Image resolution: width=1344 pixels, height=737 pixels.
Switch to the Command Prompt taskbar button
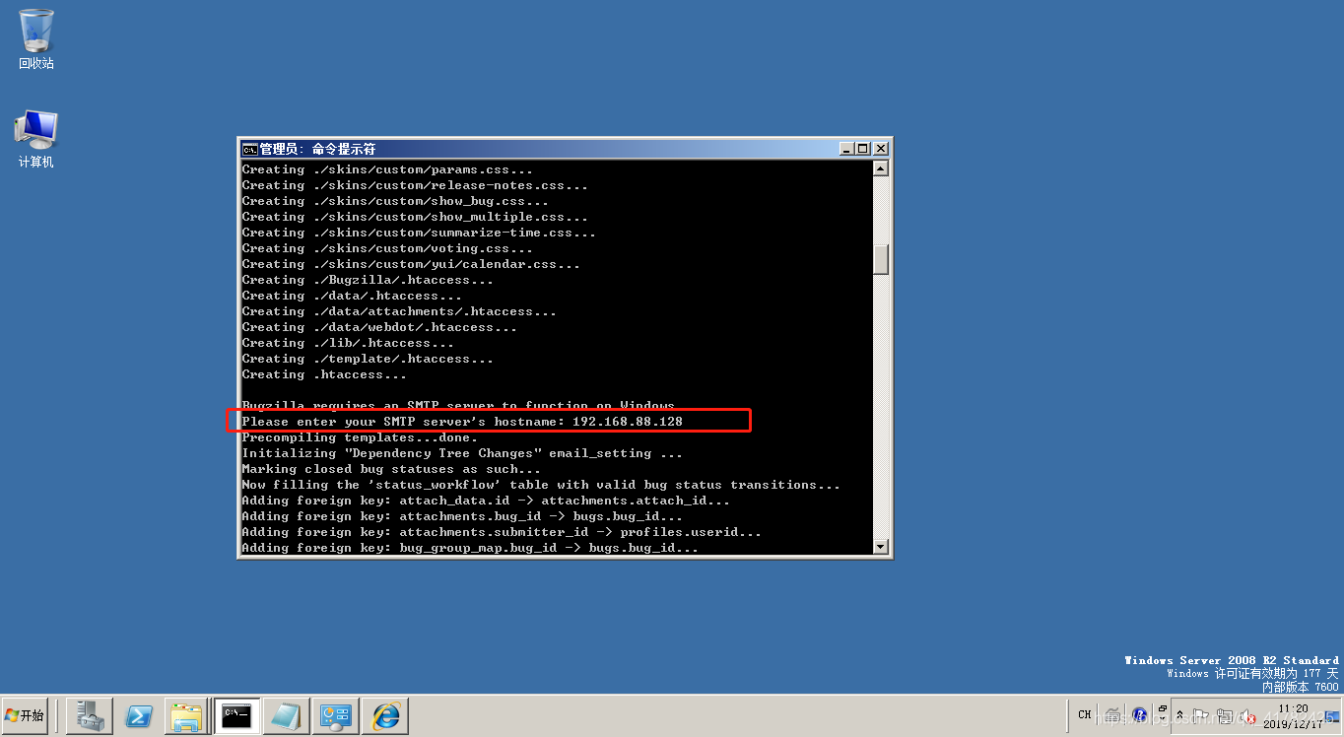tap(237, 715)
